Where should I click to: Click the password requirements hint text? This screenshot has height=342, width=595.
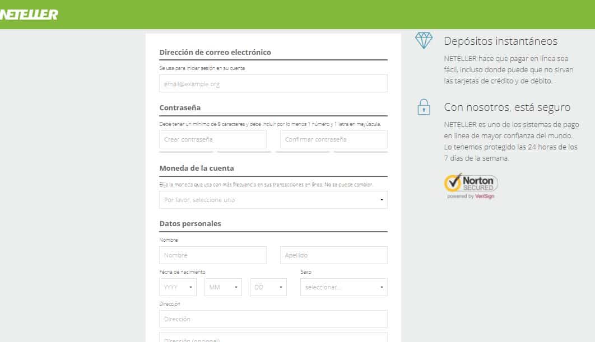[x=270, y=124]
